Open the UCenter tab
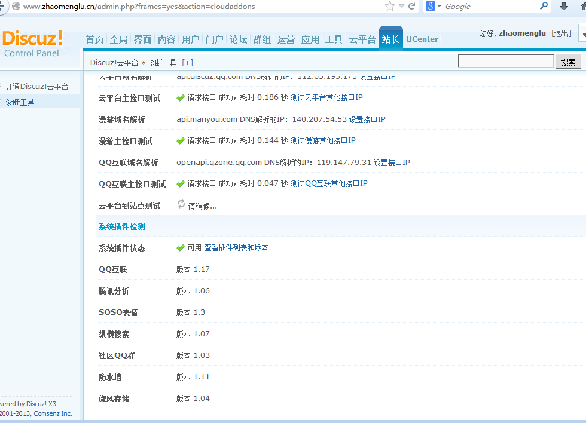This screenshot has height=423, width=586. click(x=422, y=39)
